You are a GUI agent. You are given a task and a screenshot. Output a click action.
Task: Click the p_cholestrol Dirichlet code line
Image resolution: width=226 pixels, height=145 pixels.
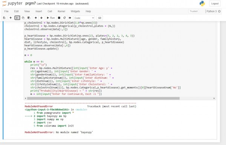[61, 23]
